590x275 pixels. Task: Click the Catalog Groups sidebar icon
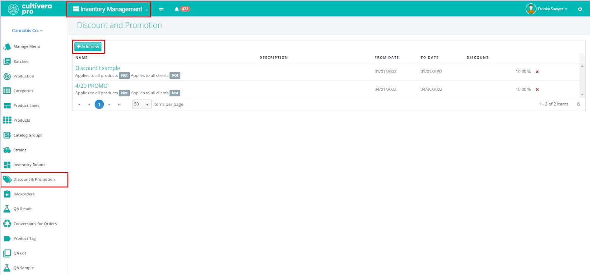pyautogui.click(x=7, y=135)
